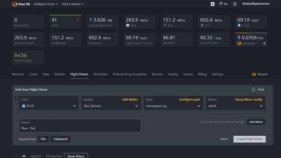Click the Name input field
This screenshot has height=158, width=281.
80,126
